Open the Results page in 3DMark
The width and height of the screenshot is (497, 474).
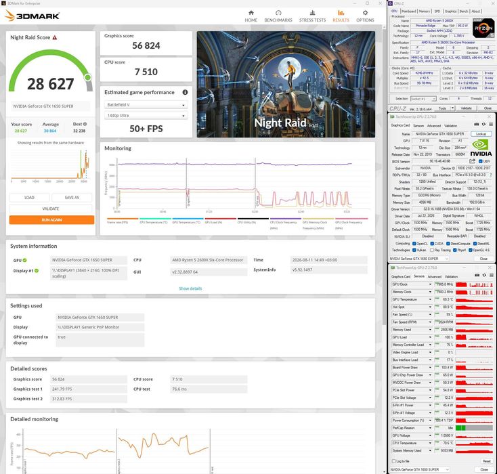(341, 16)
